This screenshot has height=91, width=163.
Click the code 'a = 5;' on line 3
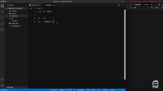42,18
